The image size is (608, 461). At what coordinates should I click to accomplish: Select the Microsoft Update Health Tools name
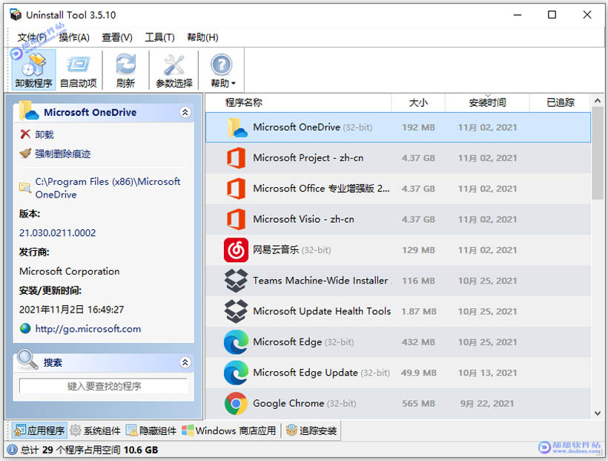coord(322,311)
